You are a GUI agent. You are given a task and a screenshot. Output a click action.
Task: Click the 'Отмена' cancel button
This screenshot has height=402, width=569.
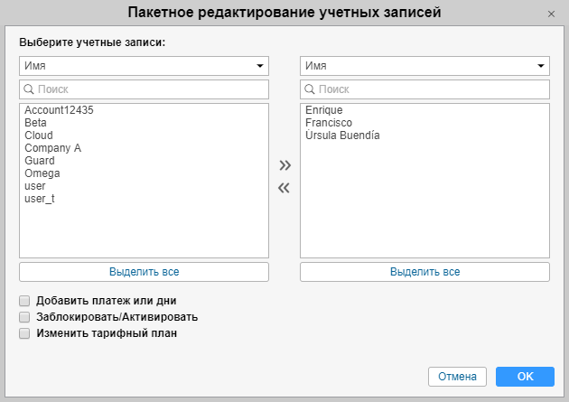pos(457,376)
